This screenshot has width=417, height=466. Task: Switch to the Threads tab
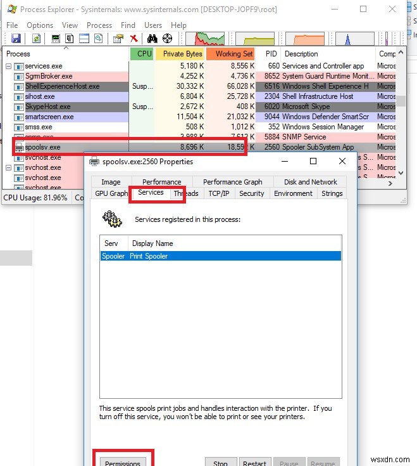click(x=186, y=193)
